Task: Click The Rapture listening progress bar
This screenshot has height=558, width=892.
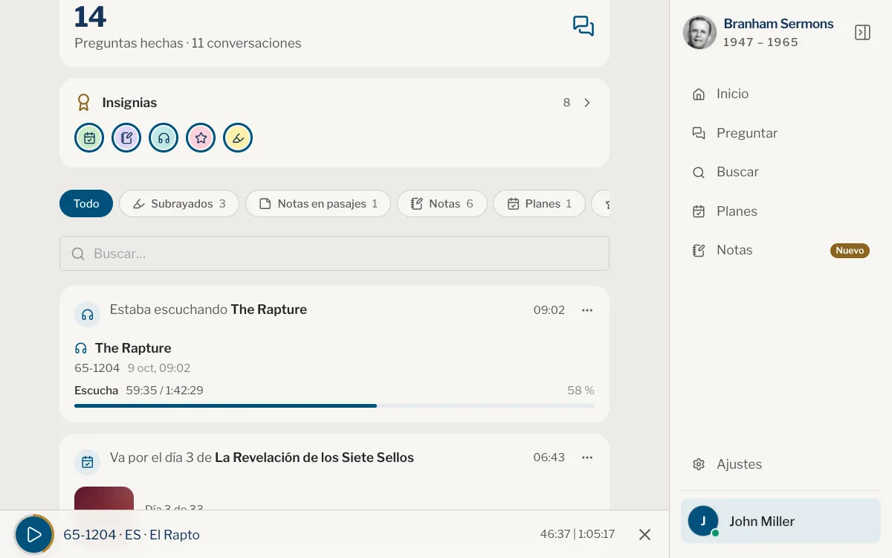Action: pos(334,405)
